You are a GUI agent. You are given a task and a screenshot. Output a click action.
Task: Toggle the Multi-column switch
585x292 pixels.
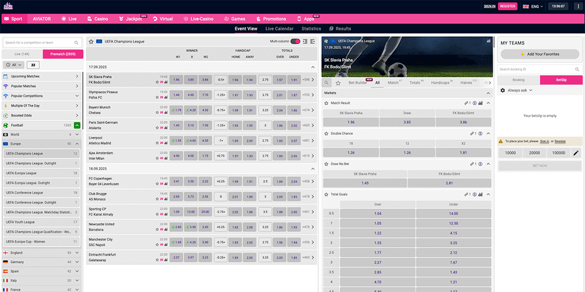pos(295,41)
